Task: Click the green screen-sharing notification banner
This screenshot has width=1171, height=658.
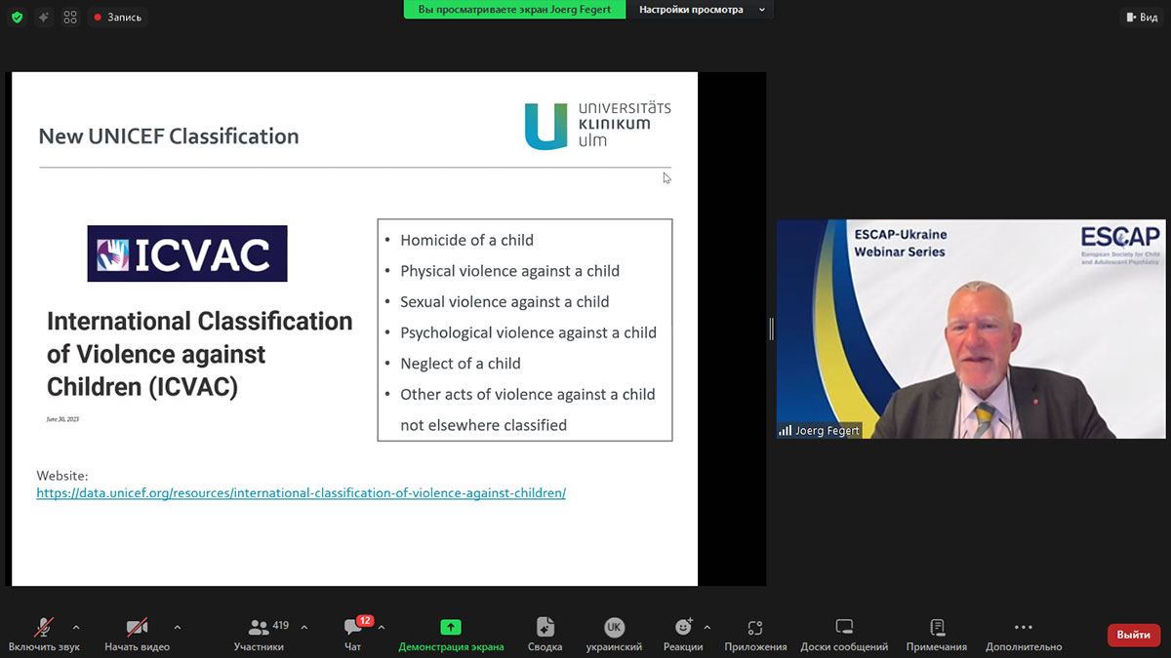Action: [515, 10]
